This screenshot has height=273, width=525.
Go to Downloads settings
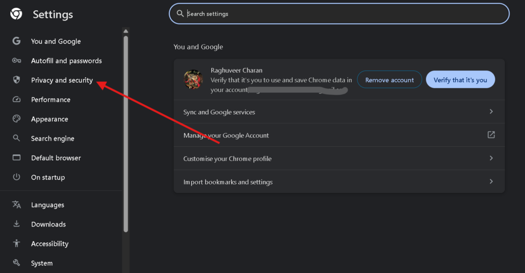coord(48,224)
